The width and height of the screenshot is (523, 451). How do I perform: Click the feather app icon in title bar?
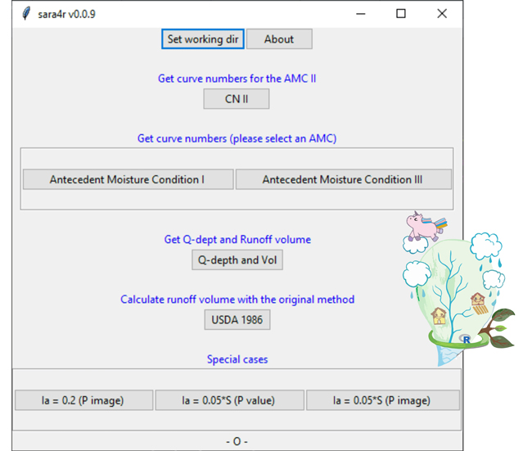[26, 14]
